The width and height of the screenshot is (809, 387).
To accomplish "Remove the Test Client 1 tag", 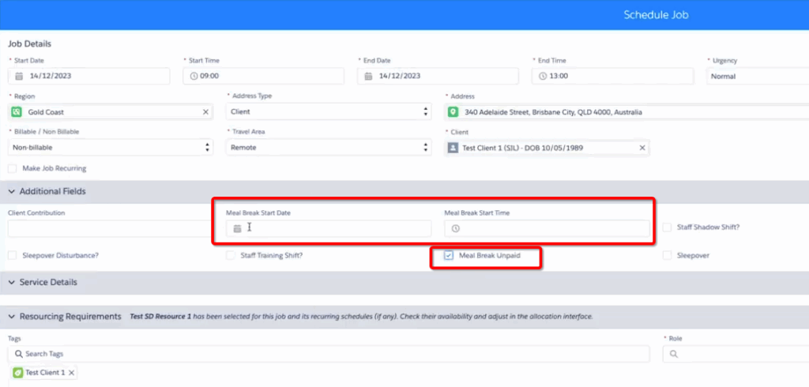I will tap(72, 373).
